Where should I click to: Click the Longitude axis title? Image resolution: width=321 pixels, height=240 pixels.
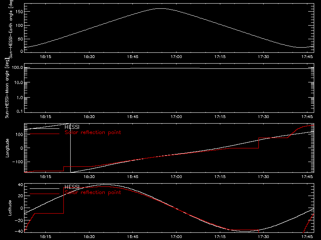[x=7, y=148]
